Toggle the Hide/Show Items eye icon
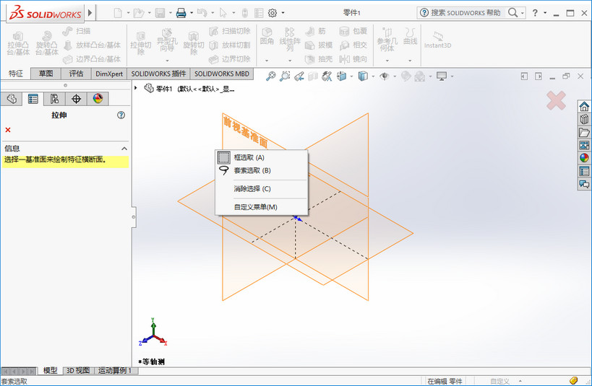Viewport: 592px width, 386px height. [x=385, y=76]
